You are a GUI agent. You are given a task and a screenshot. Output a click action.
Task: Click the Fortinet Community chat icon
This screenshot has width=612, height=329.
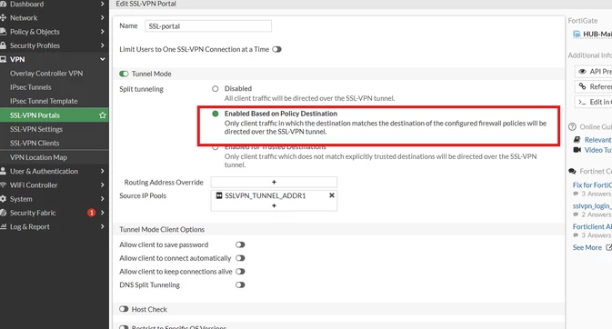(x=572, y=172)
